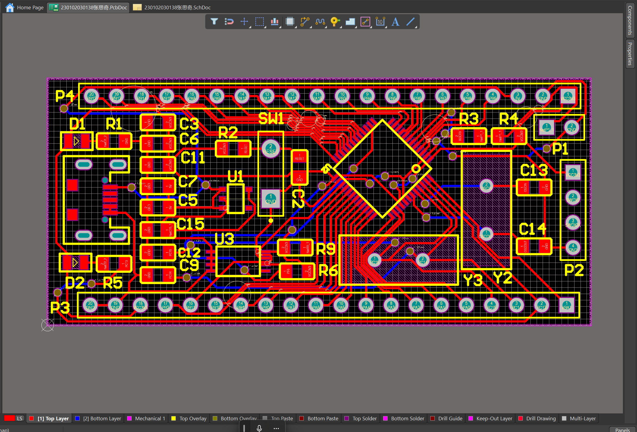Click the Place Component chip icon

point(290,22)
